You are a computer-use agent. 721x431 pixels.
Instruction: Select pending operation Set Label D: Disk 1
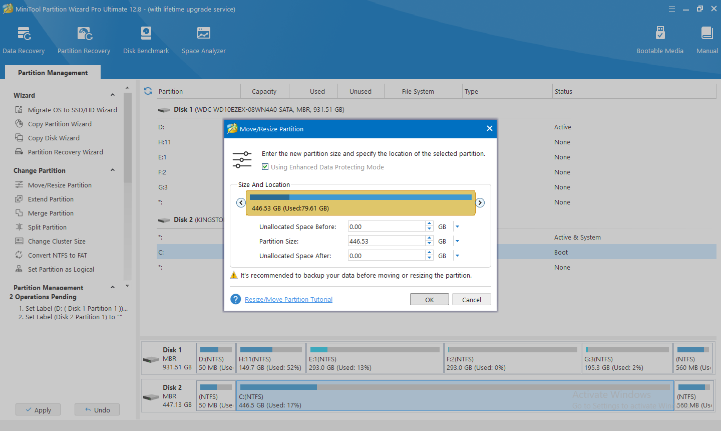(73, 308)
